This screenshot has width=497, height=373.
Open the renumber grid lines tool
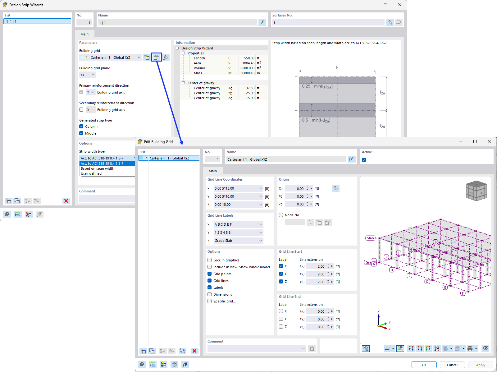[x=182, y=351]
